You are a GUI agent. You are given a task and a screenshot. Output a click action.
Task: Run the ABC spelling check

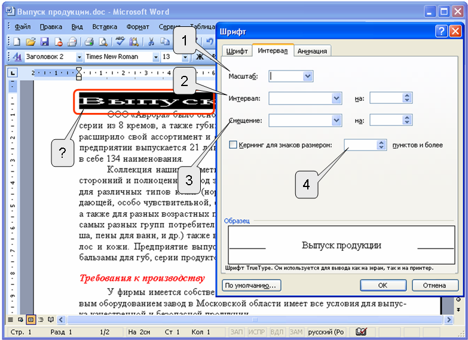(120, 41)
